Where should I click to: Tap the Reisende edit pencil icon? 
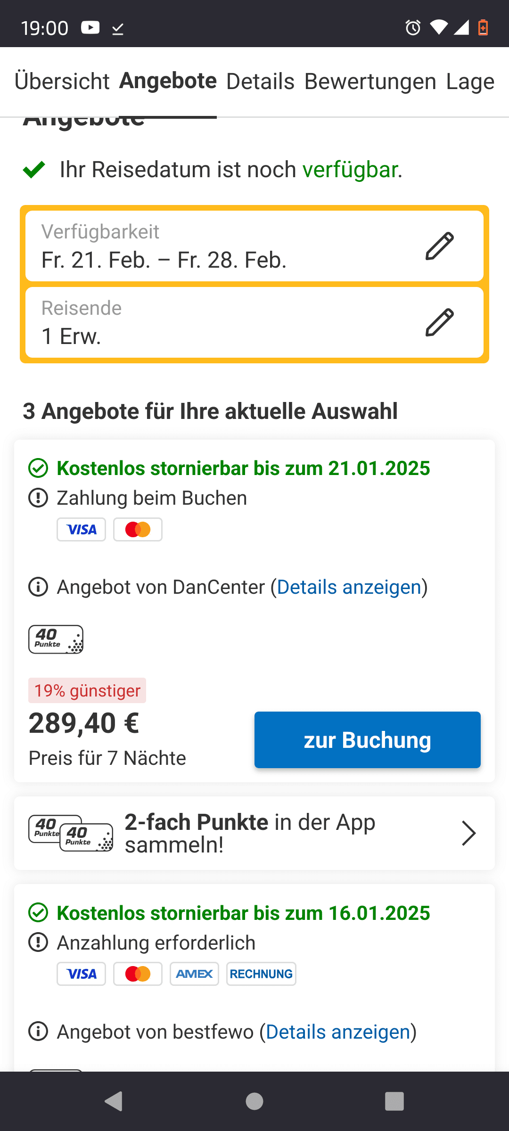[439, 322]
